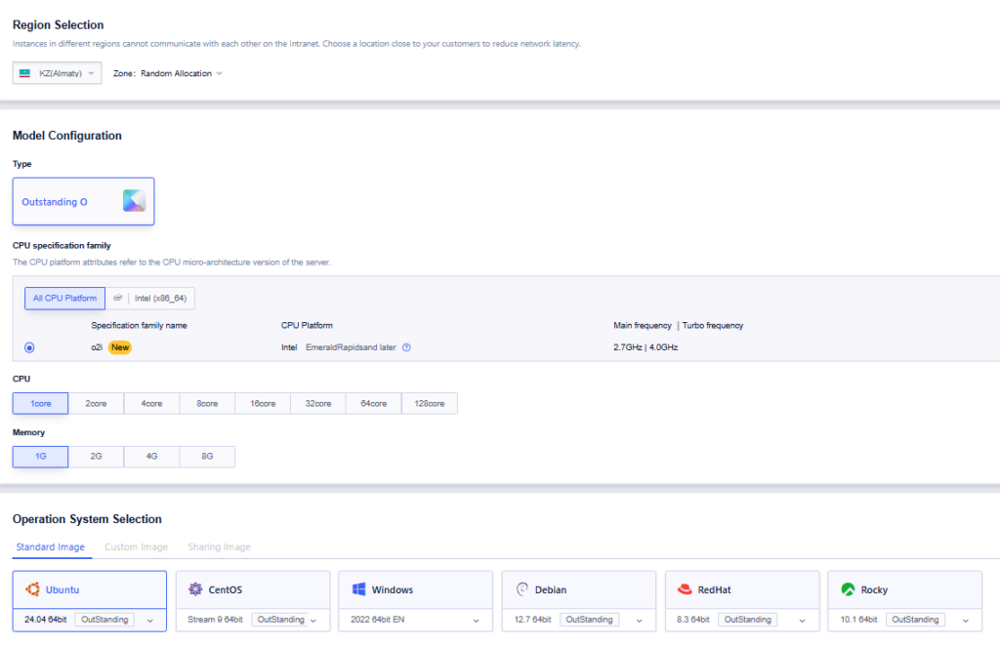Click the CPU Platform column header

pos(307,325)
